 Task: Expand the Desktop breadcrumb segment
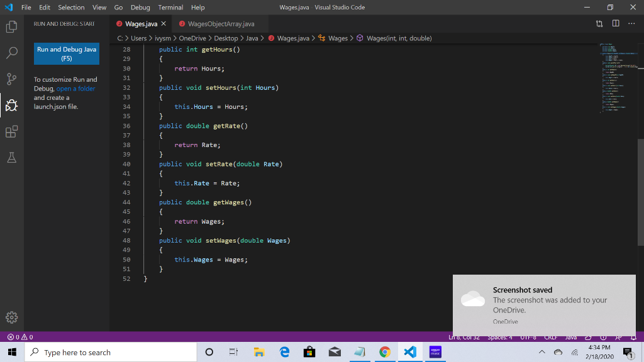pyautogui.click(x=226, y=38)
